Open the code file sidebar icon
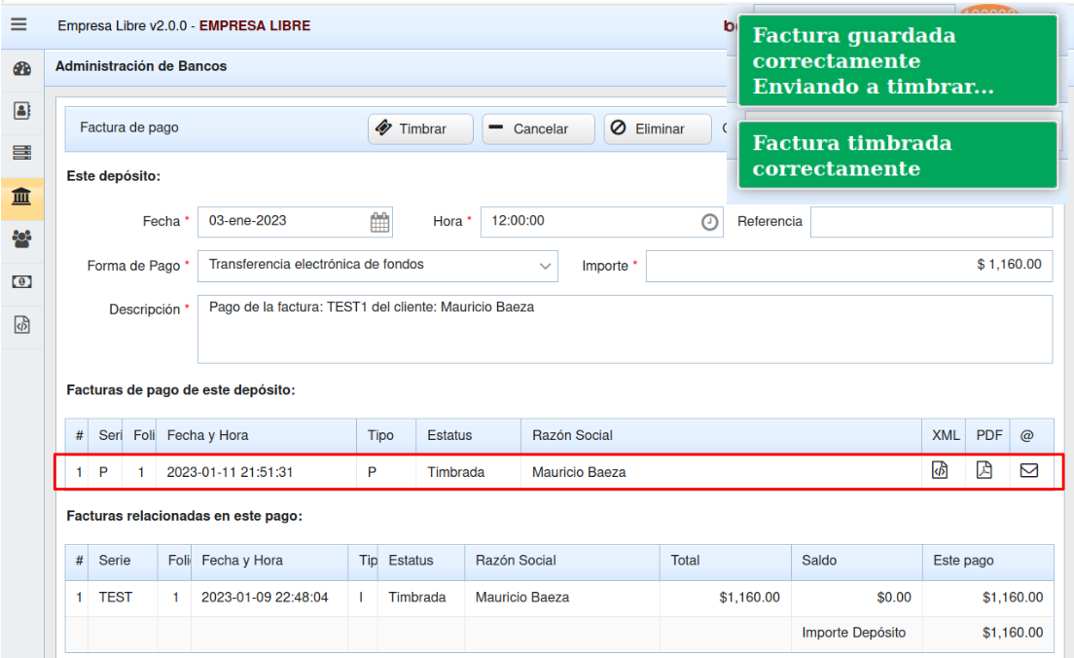This screenshot has height=658, width=1074. (20, 325)
